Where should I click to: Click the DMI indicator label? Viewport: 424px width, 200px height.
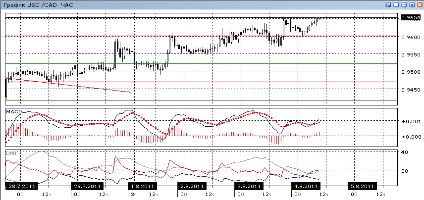(x=11, y=153)
